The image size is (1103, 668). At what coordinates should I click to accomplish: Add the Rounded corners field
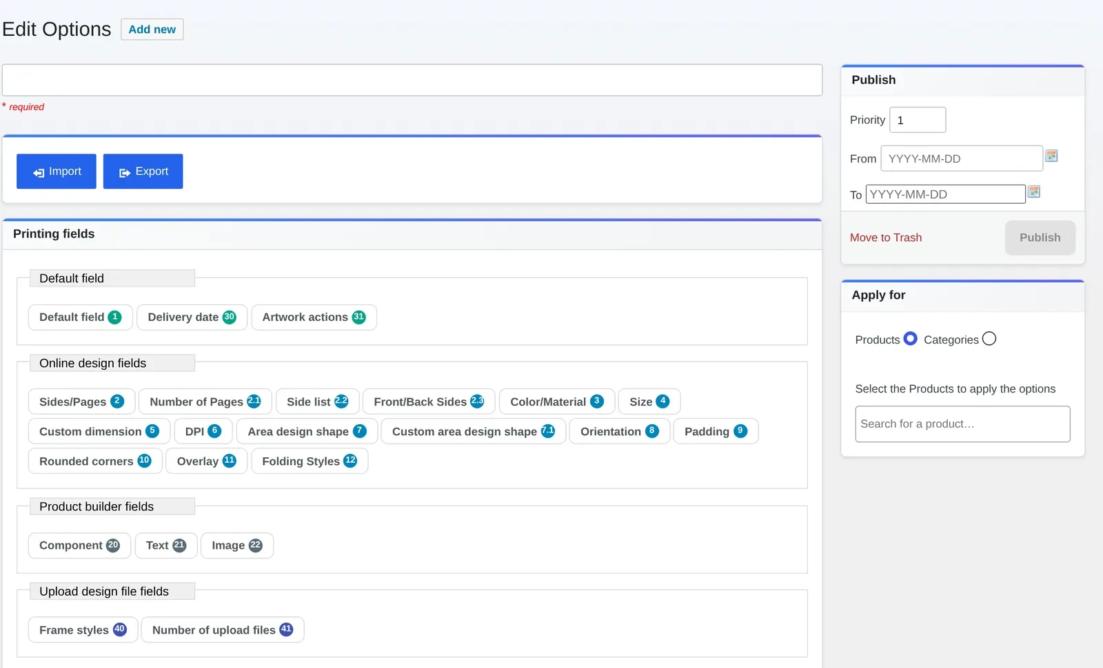coord(95,461)
